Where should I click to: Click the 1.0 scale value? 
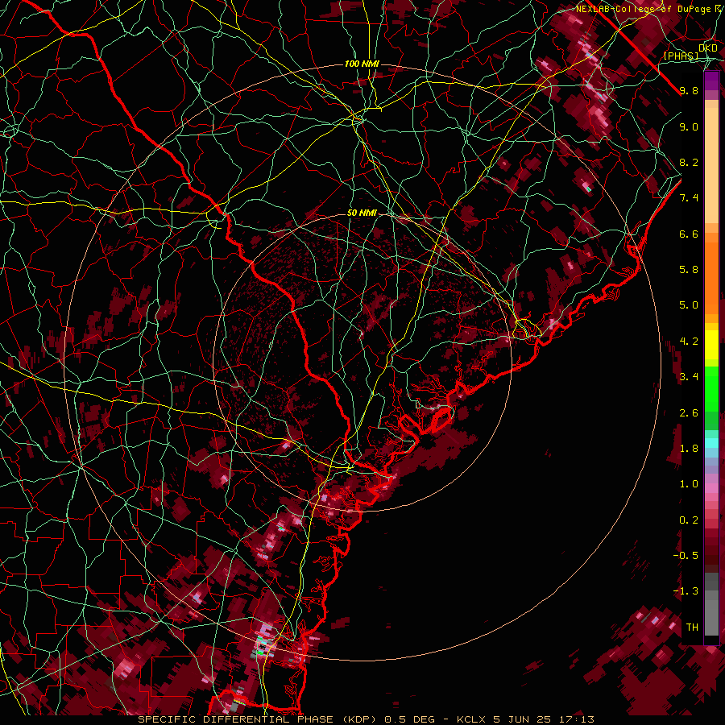click(x=689, y=484)
